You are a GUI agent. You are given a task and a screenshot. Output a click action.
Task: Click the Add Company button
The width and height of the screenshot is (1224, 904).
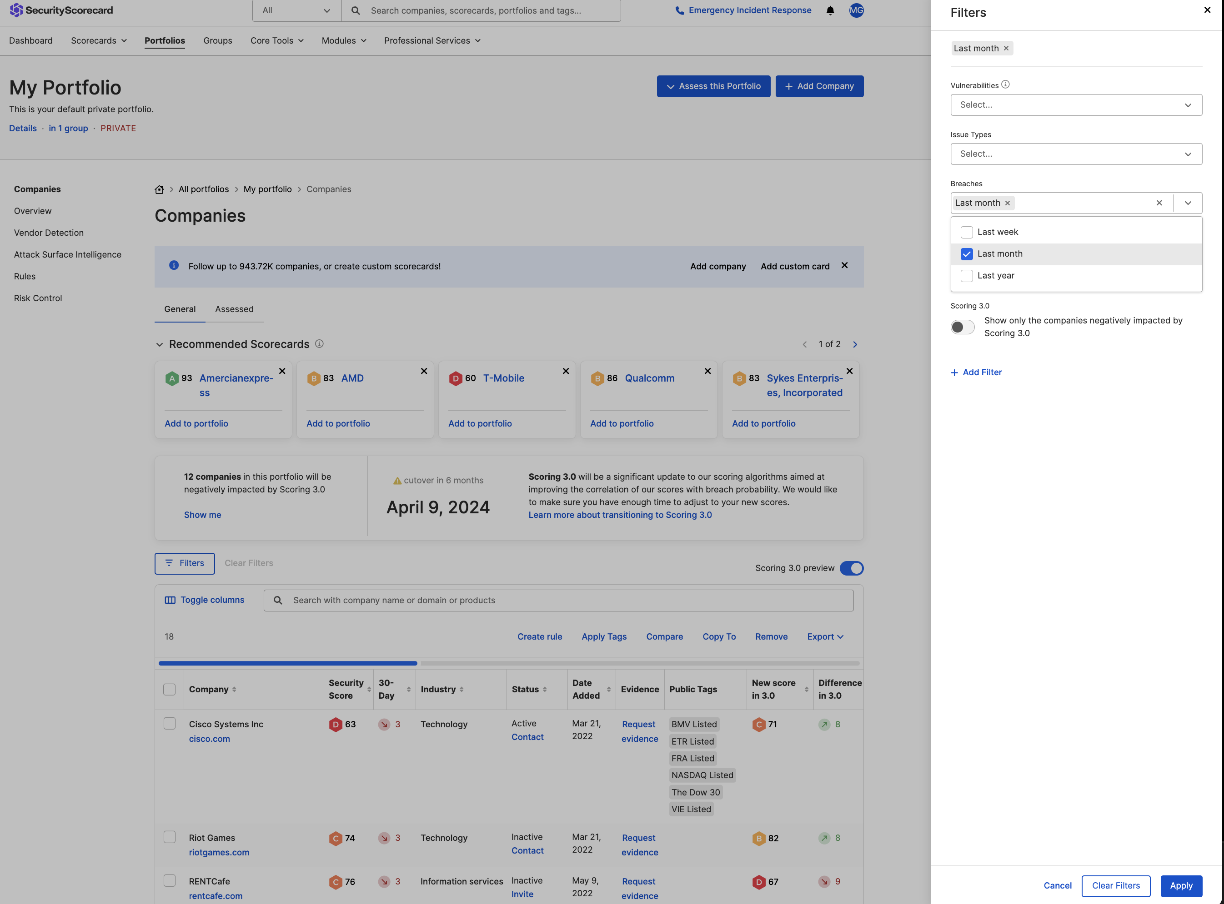coord(819,86)
